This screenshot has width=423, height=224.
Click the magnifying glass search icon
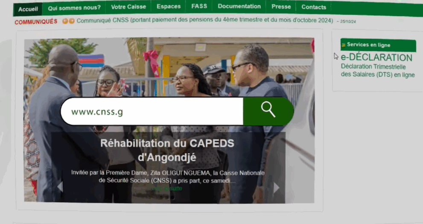pos(268,109)
